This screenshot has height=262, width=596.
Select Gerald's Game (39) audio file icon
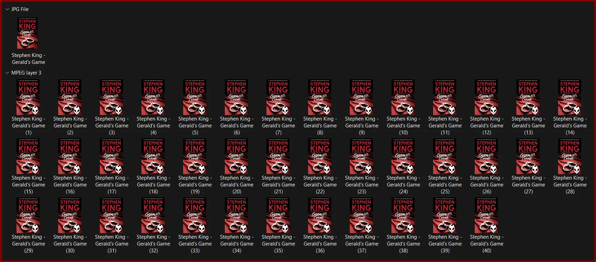[x=445, y=215]
